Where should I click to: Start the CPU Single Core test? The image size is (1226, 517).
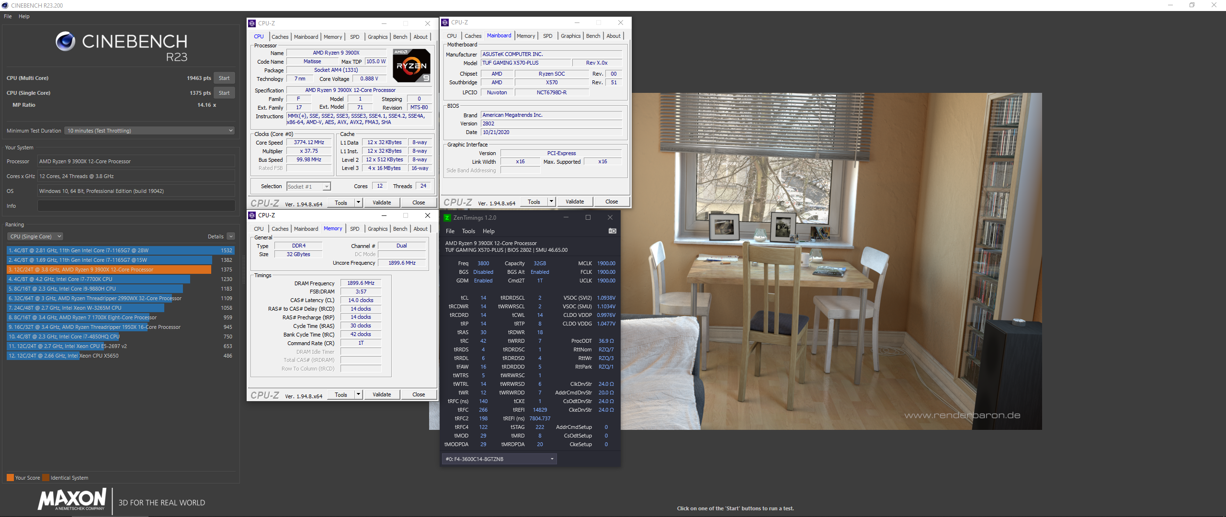point(224,93)
